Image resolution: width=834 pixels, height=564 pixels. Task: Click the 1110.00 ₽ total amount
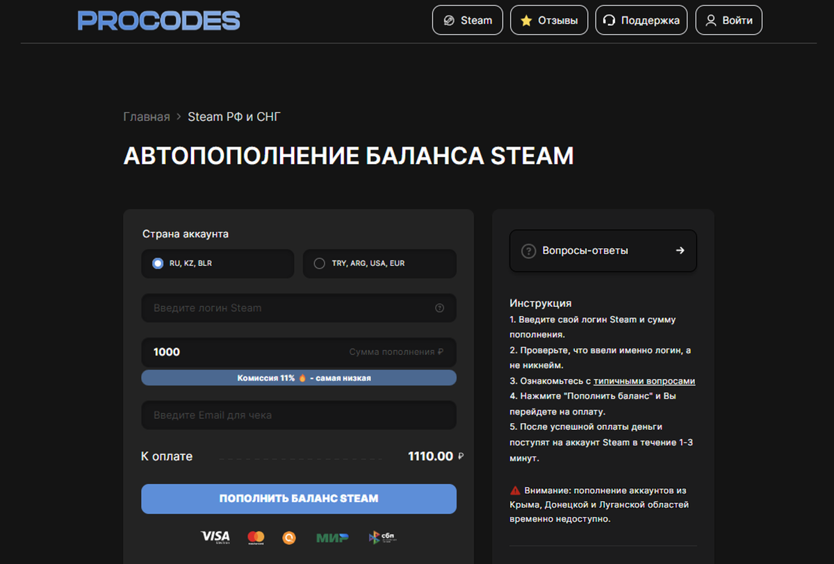pyautogui.click(x=436, y=456)
